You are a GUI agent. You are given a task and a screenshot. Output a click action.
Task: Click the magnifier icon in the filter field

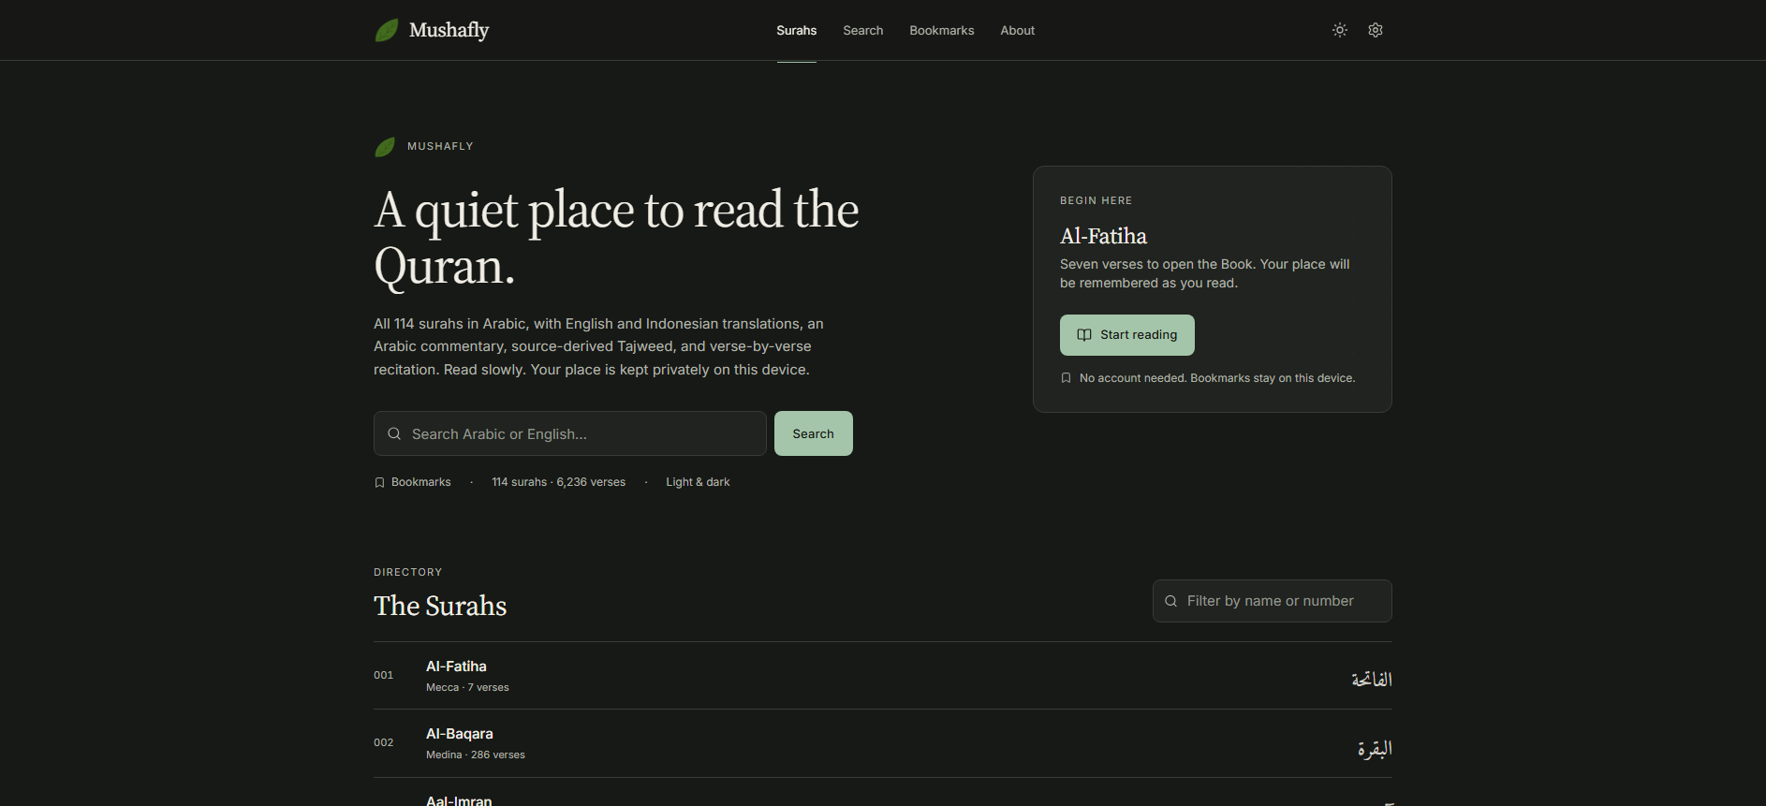pos(1170,601)
